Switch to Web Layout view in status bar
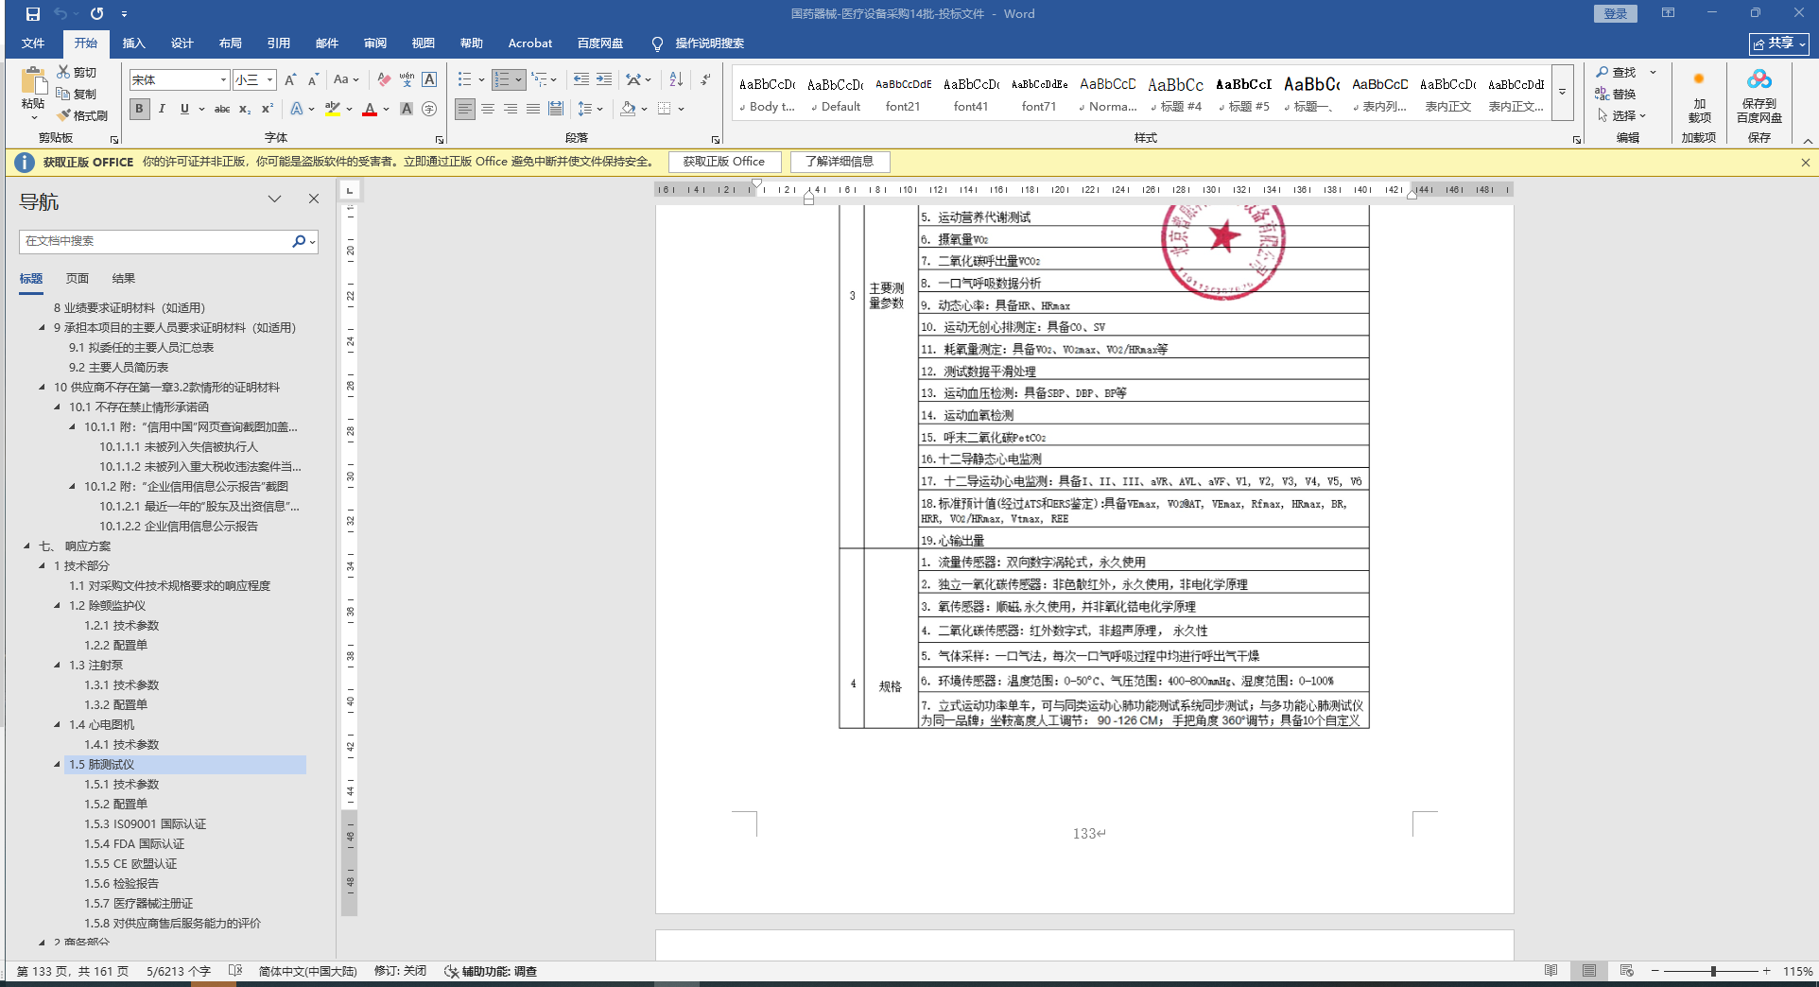1819x987 pixels. [1626, 971]
